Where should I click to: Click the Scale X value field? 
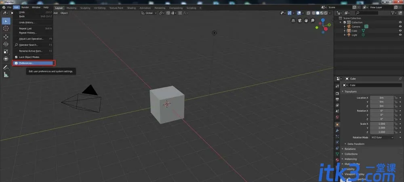coord(382,124)
